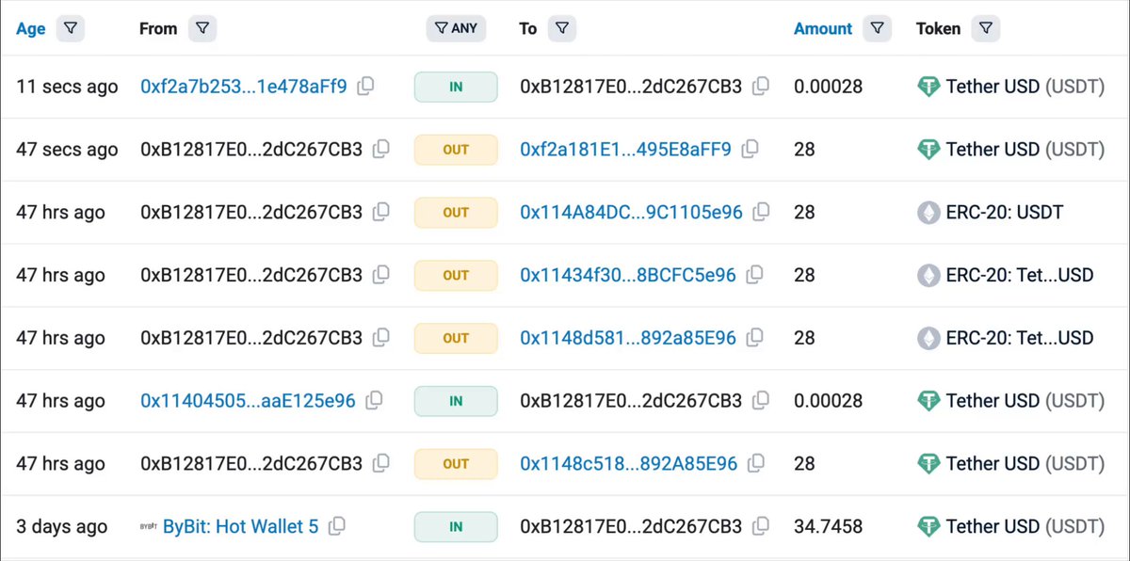Copy the 0x11404505...aaE125e96 sender address

[x=374, y=401]
